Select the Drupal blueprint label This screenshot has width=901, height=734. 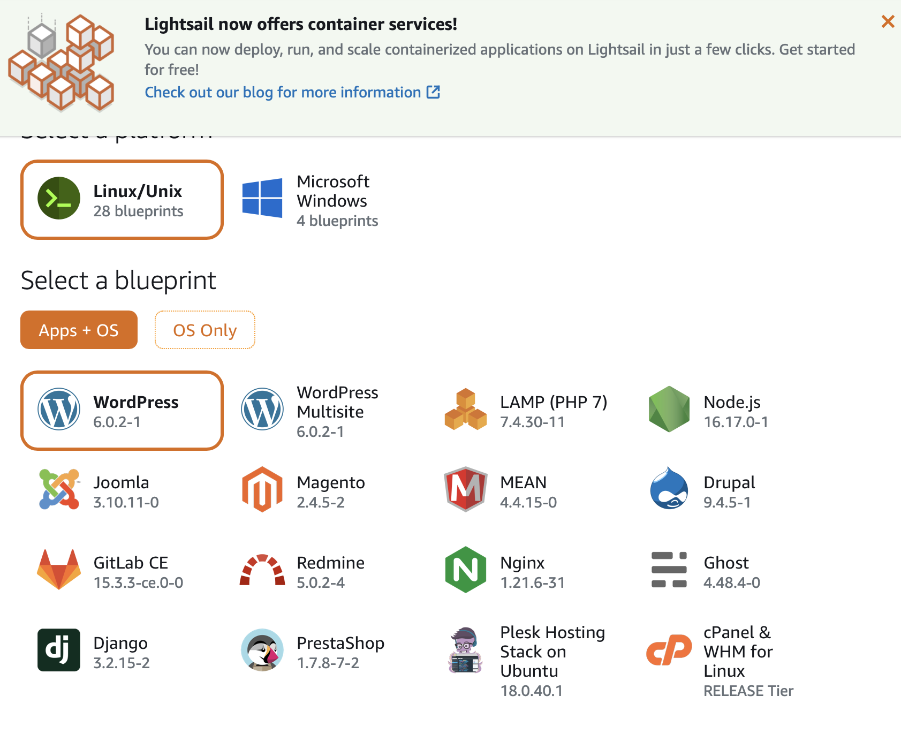(729, 482)
